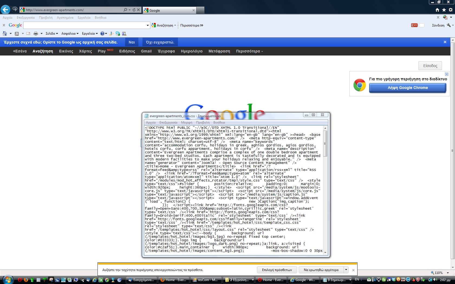This screenshot has width=455, height=284.
Task: Open the add-on notification split button arrow
Action: tap(346, 270)
